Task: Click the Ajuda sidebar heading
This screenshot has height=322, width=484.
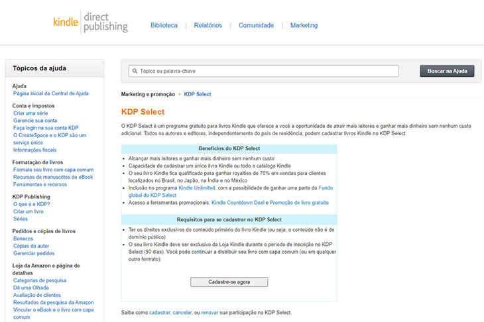Action: (x=19, y=86)
